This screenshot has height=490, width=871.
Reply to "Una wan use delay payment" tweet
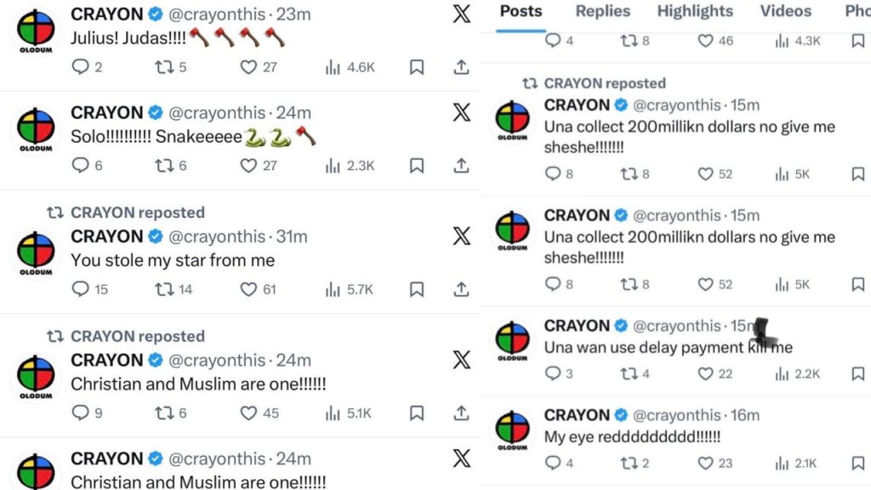click(553, 373)
